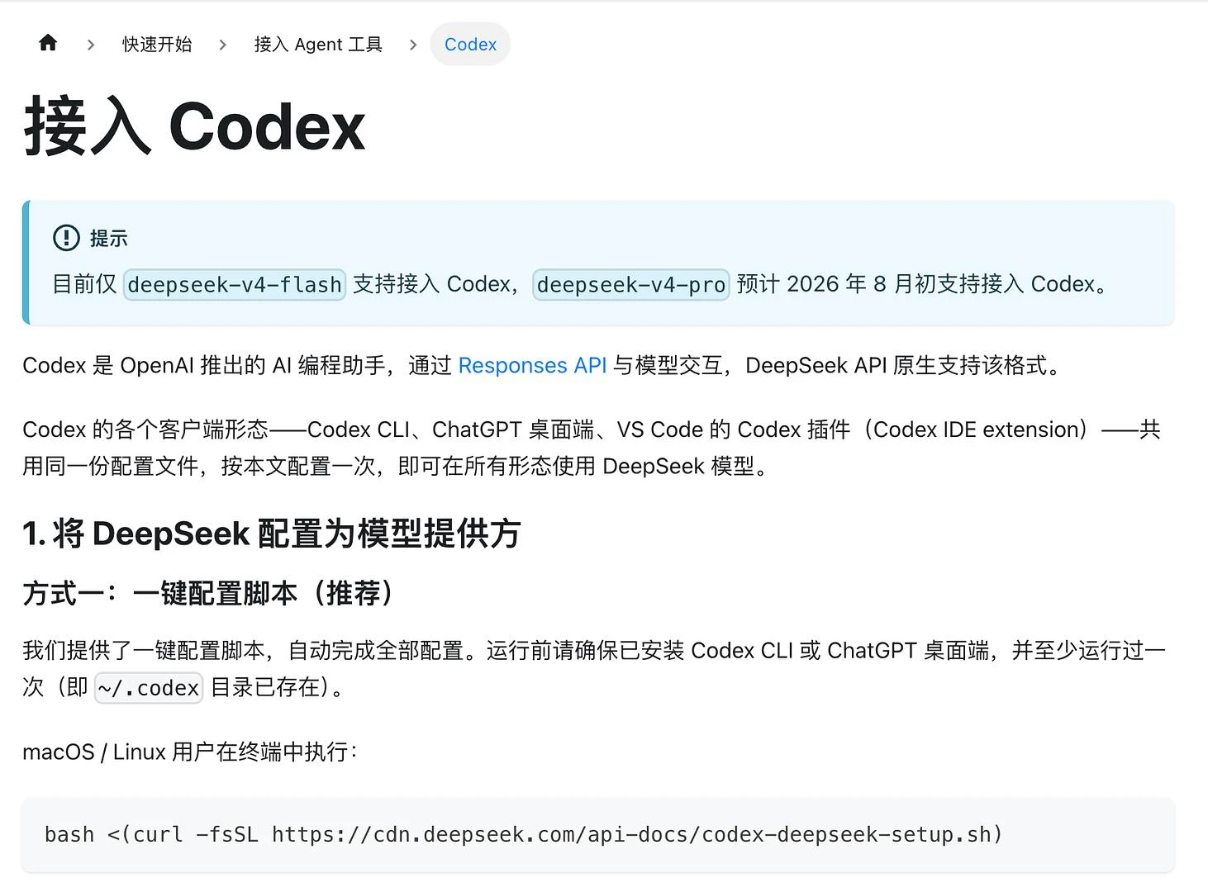1208x892 pixels.
Task: Select the Codex breadcrumb item
Action: pyautogui.click(x=470, y=44)
